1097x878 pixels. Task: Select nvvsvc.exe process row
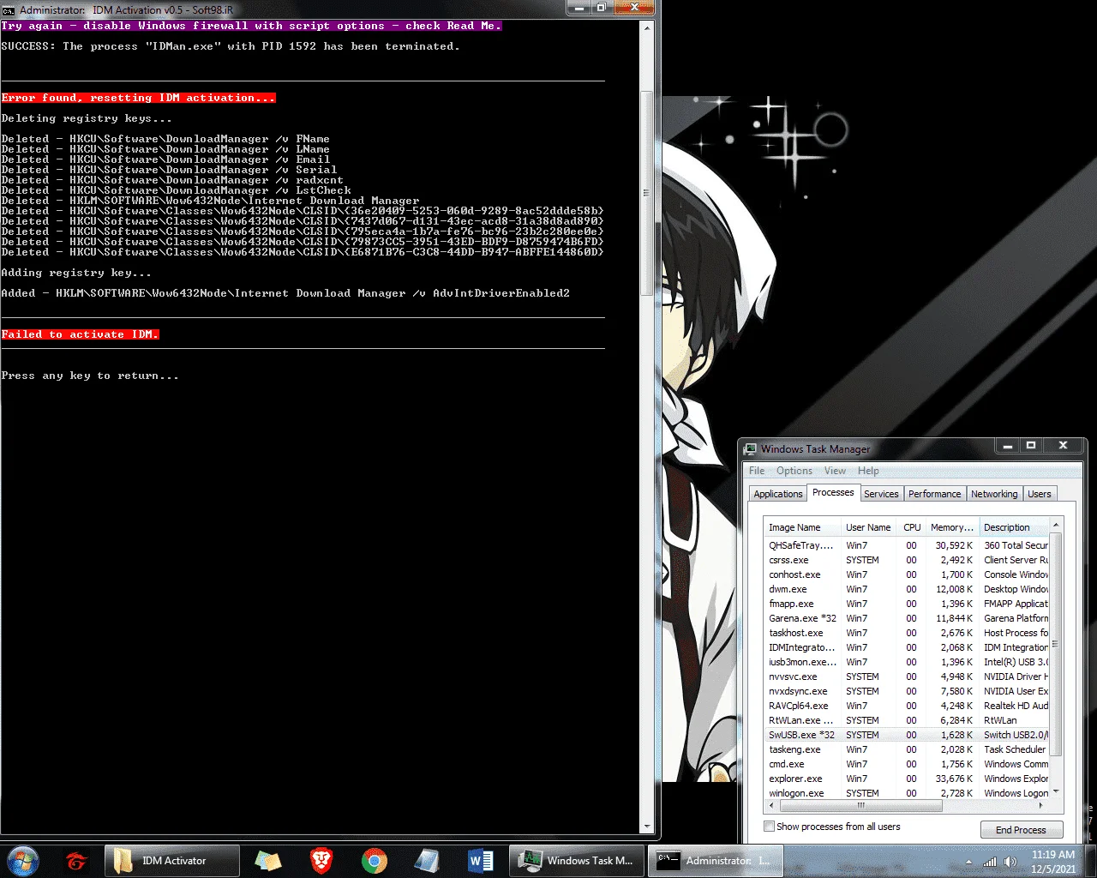(907, 677)
